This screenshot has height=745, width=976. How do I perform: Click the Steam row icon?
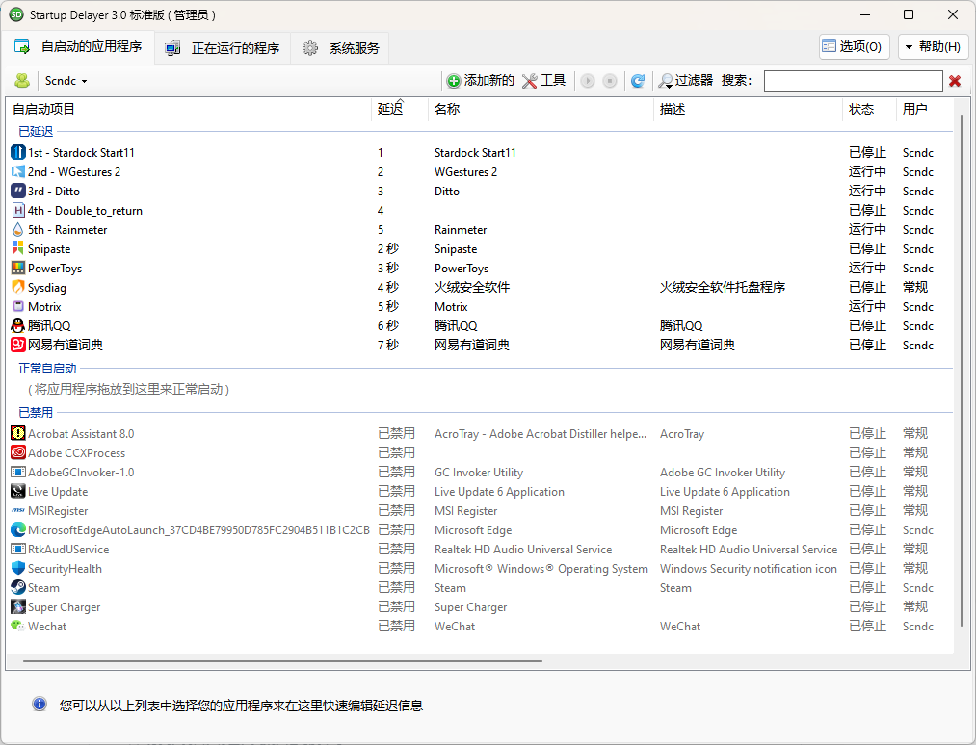coord(18,588)
